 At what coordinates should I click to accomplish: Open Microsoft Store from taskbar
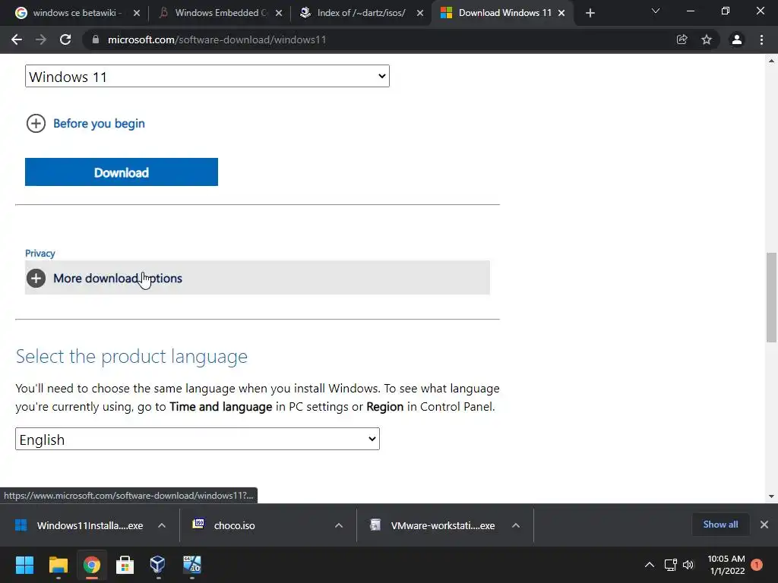[125, 565]
